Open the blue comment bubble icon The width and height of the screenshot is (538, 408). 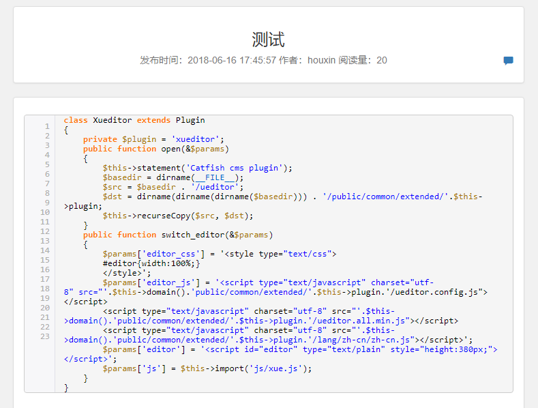[508, 61]
